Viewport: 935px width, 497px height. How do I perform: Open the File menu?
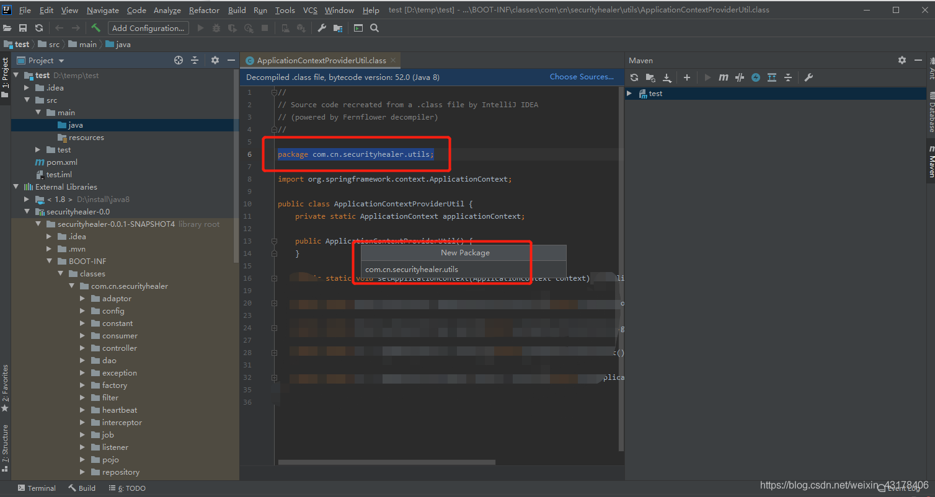point(25,10)
